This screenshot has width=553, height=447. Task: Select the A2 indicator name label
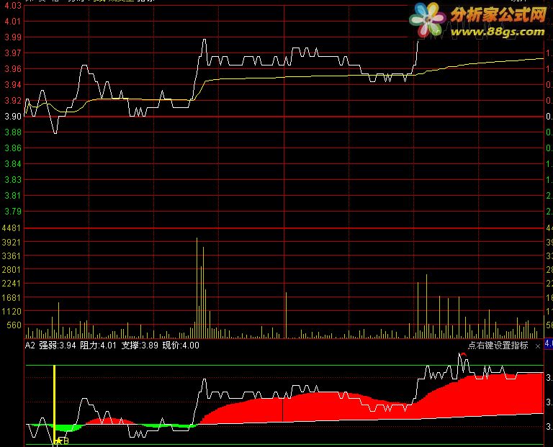(x=30, y=345)
